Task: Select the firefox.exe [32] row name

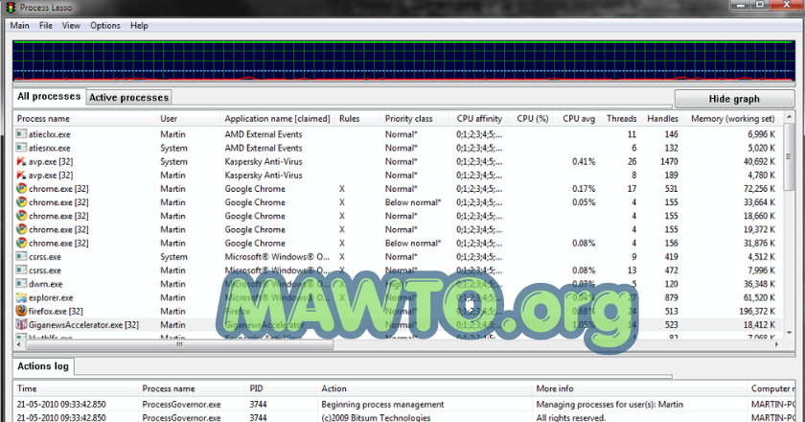Action: (56, 311)
